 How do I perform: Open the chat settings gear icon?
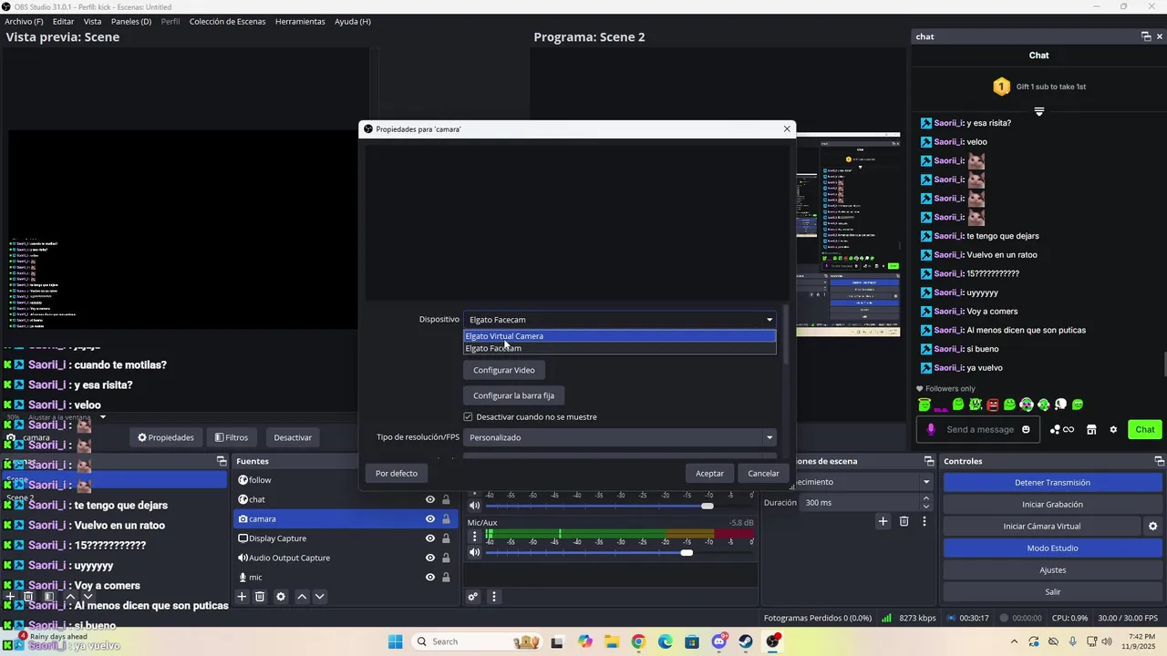1113,429
